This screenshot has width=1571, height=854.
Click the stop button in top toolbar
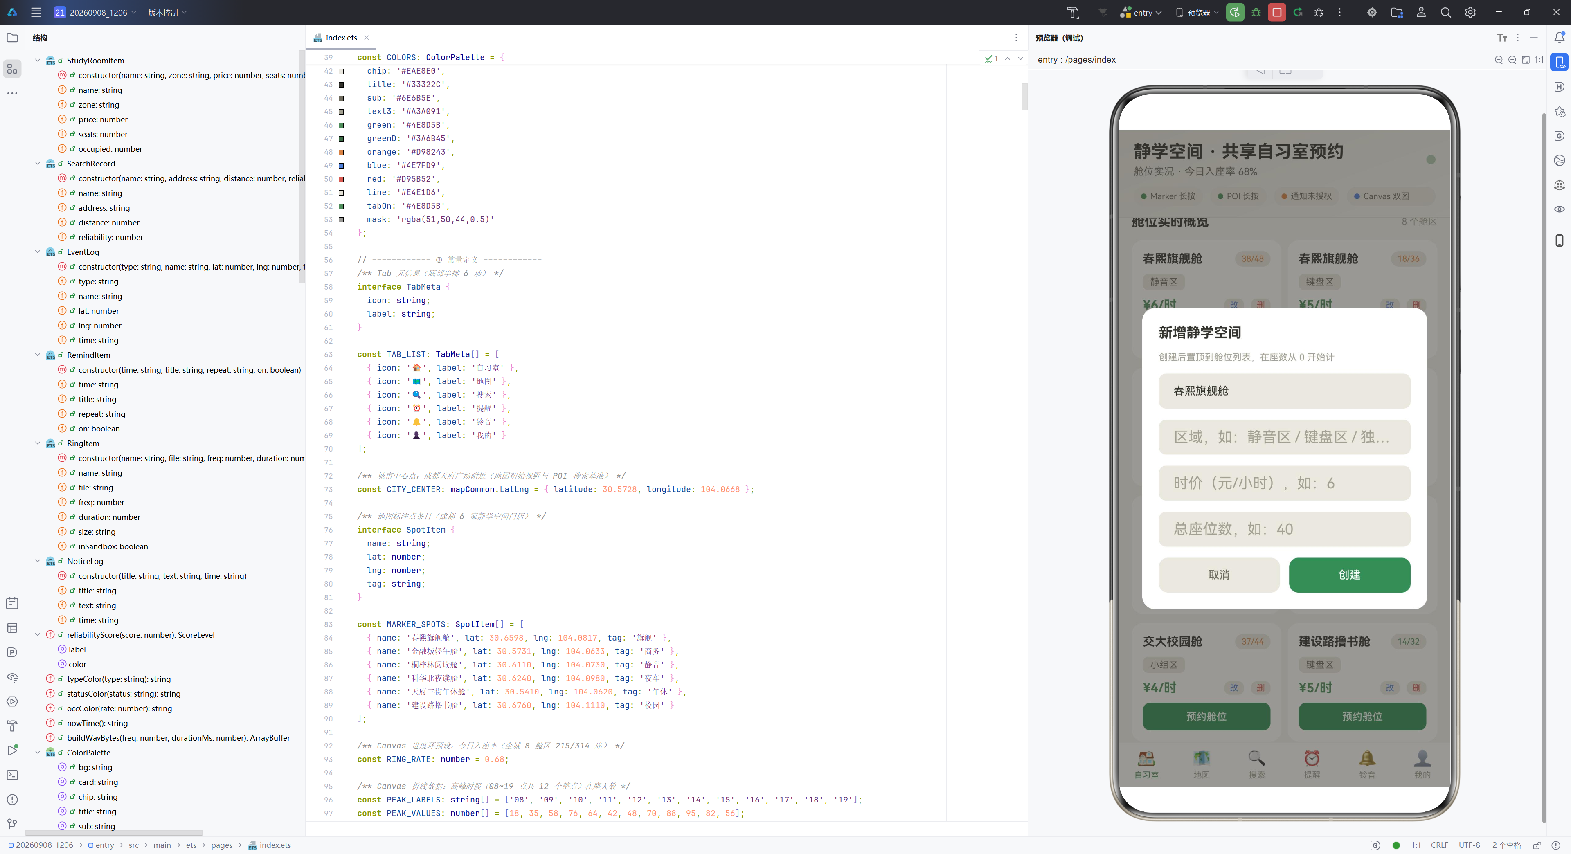(1276, 12)
